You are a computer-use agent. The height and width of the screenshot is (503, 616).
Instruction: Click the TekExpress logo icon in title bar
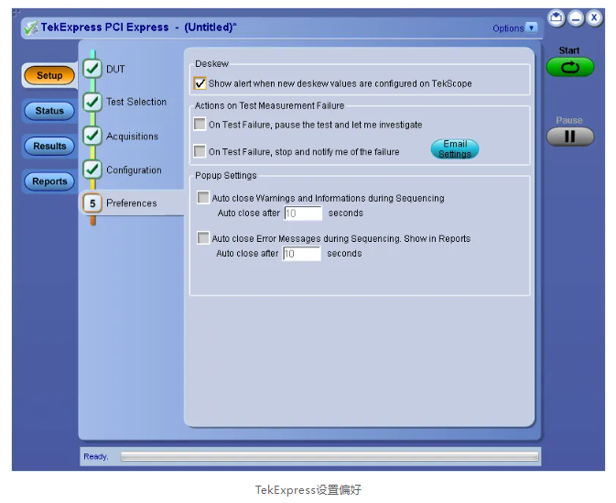coord(30,27)
